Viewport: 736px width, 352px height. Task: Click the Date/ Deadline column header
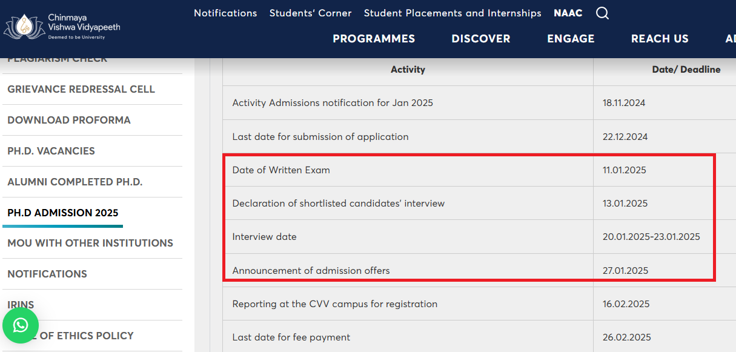pyautogui.click(x=686, y=70)
